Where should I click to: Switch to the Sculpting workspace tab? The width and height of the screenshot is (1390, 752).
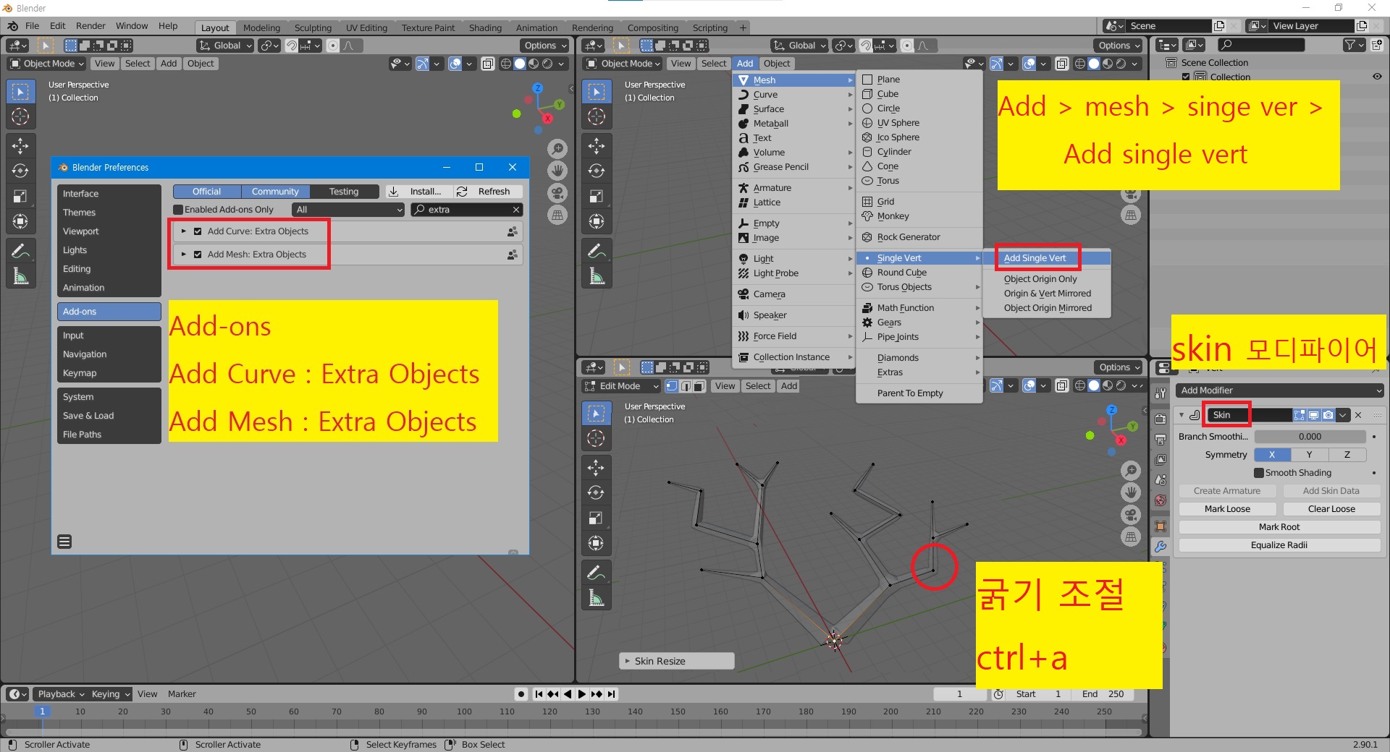click(313, 27)
